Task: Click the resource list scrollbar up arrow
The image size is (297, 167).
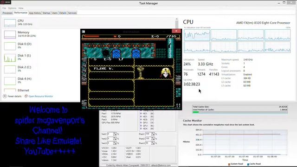Action: coord(176,19)
